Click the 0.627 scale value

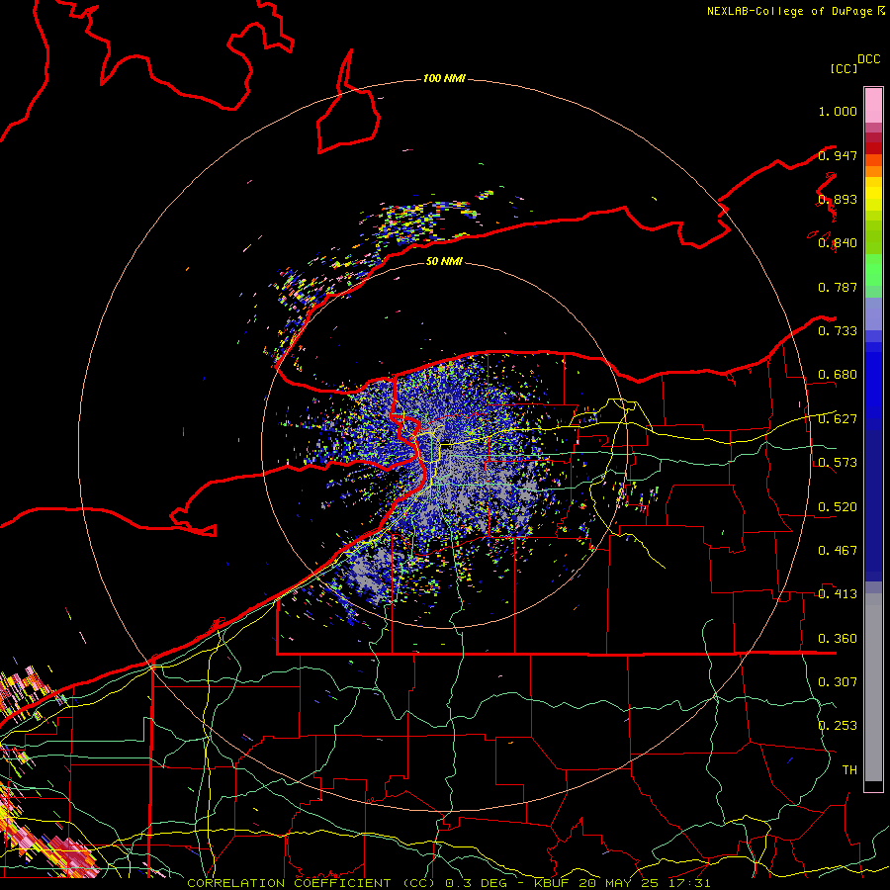point(838,419)
